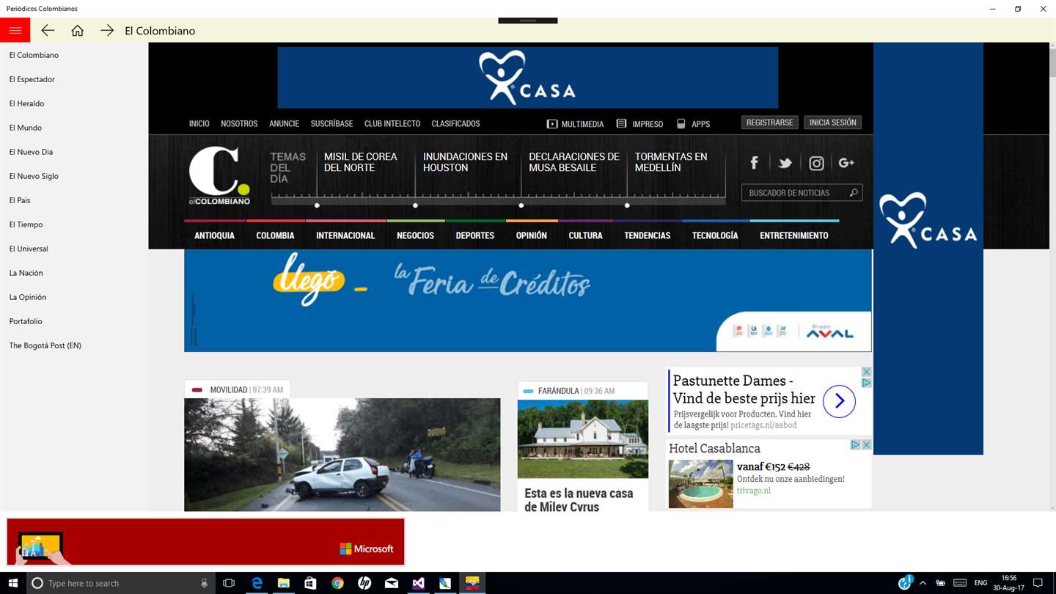The image size is (1056, 594).
Task: Open El Colombiano Twitter icon
Action: coord(785,163)
